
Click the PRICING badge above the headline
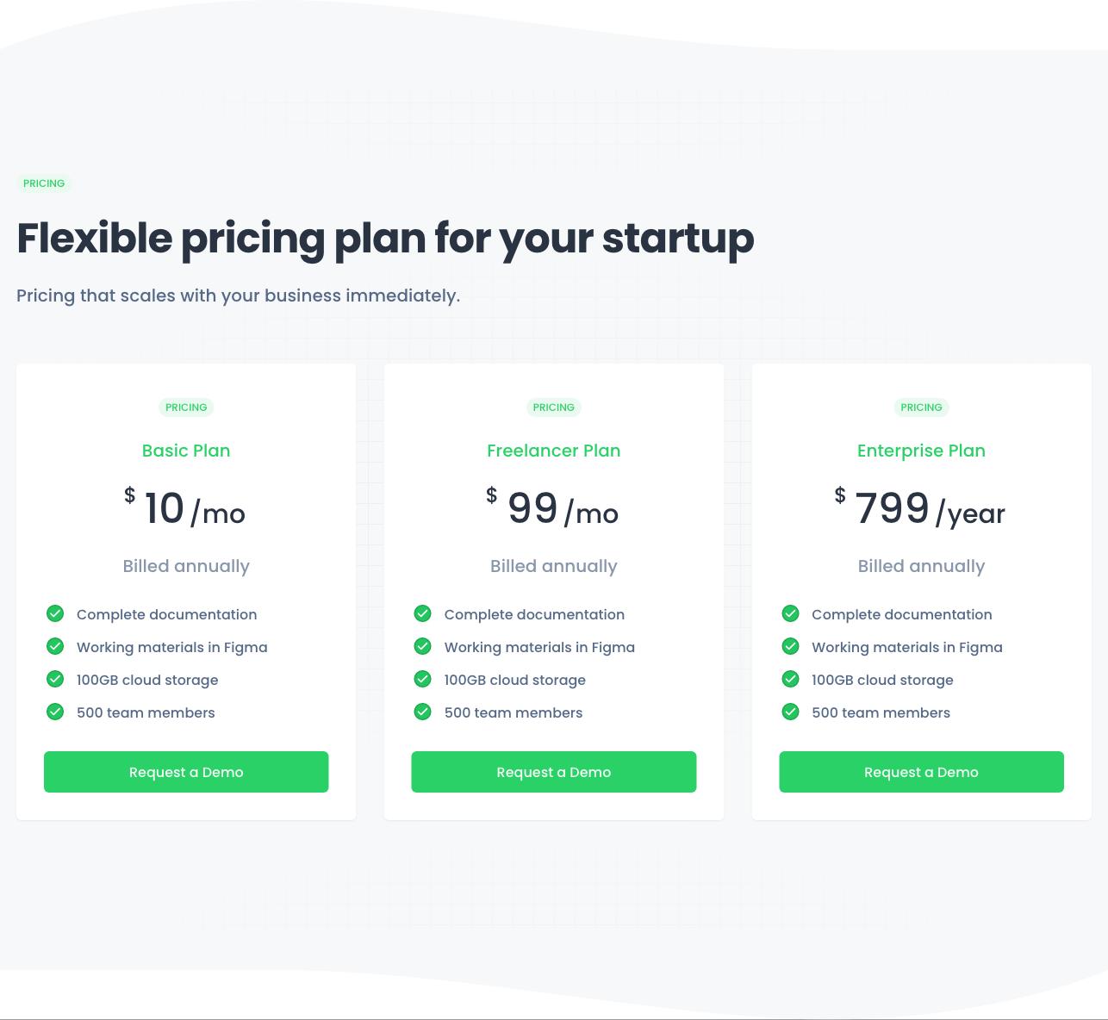[44, 183]
